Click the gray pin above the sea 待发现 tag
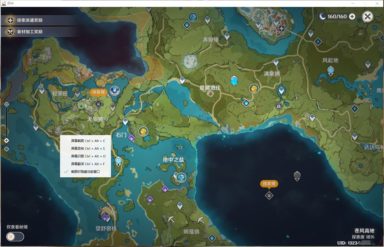 (x=297, y=176)
